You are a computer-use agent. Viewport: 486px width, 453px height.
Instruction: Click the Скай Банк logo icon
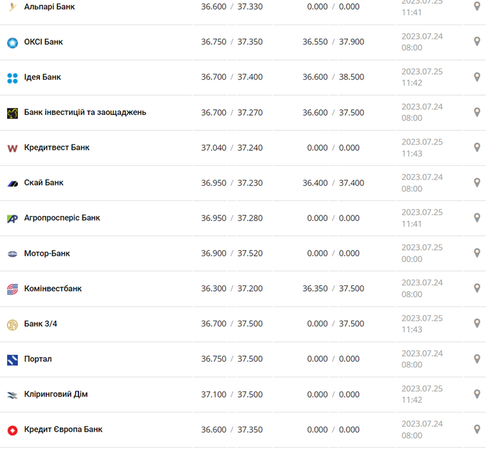click(12, 184)
